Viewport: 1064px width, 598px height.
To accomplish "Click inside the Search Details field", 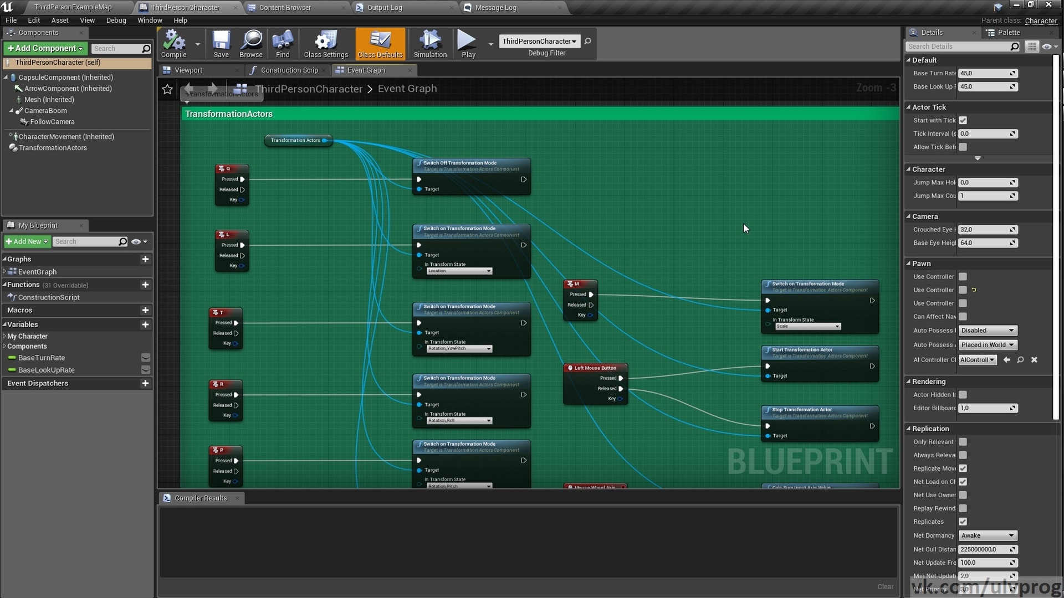I will click(959, 47).
